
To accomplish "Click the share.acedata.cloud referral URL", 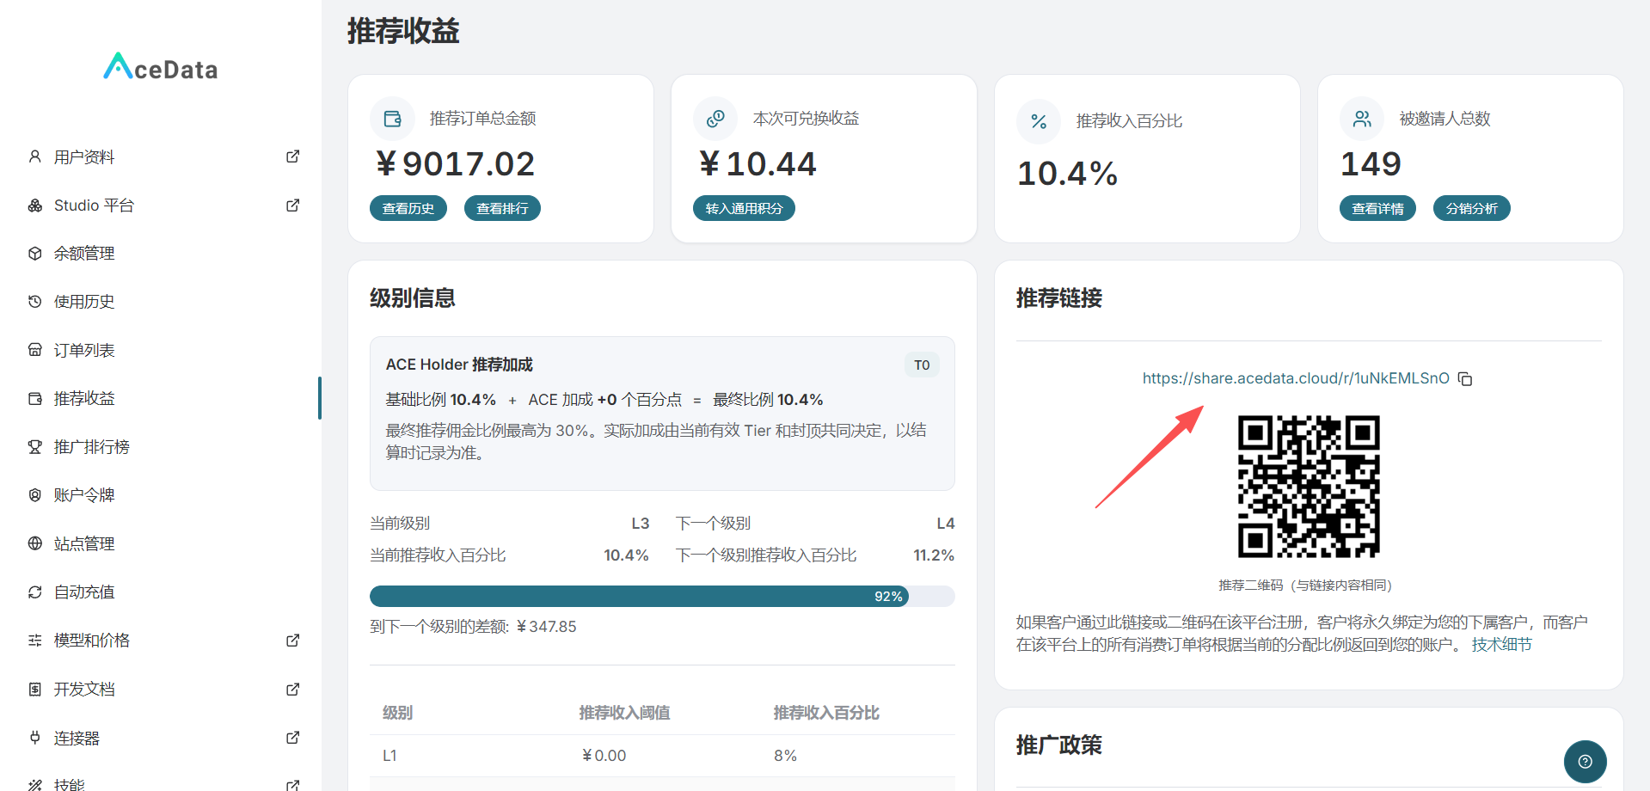I will coord(1296,378).
